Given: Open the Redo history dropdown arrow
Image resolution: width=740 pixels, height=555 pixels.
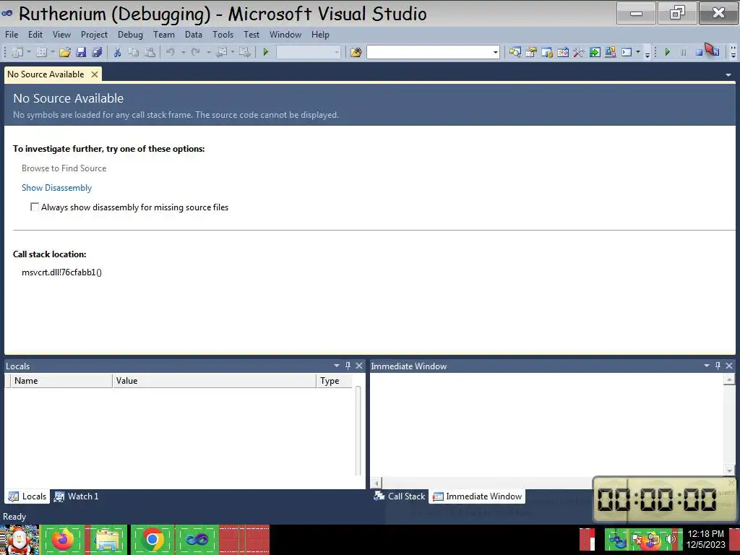Looking at the screenshot, I should pyautogui.click(x=208, y=52).
